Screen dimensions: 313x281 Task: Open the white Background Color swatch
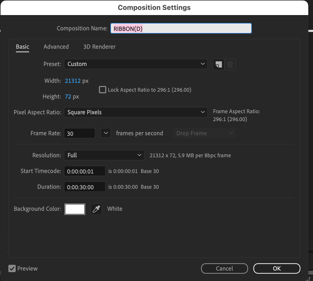[75, 209]
